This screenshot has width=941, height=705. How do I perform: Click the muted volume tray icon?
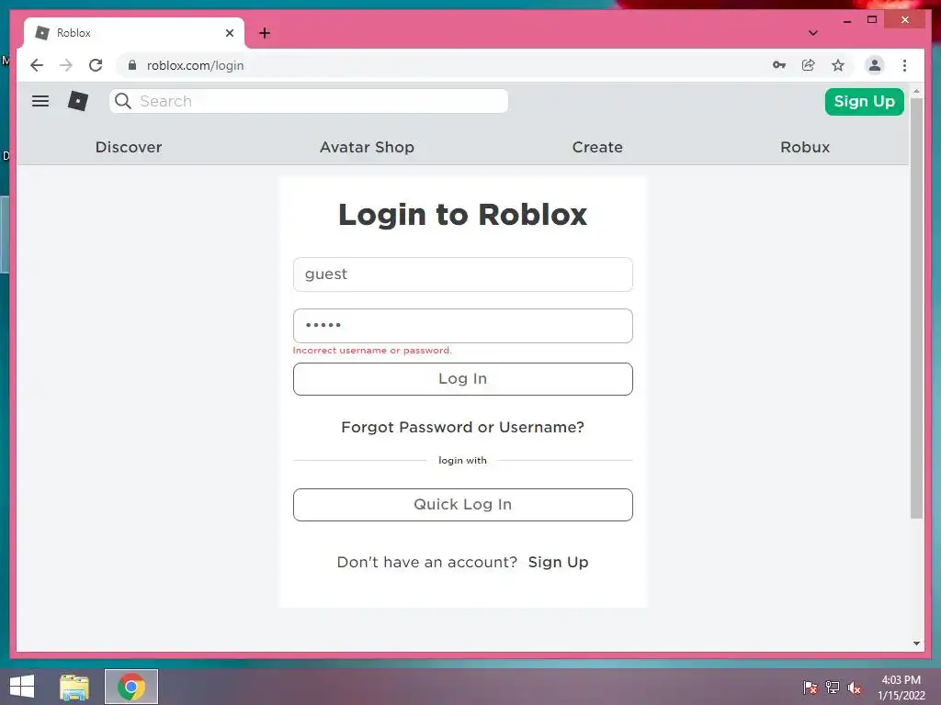(x=855, y=688)
